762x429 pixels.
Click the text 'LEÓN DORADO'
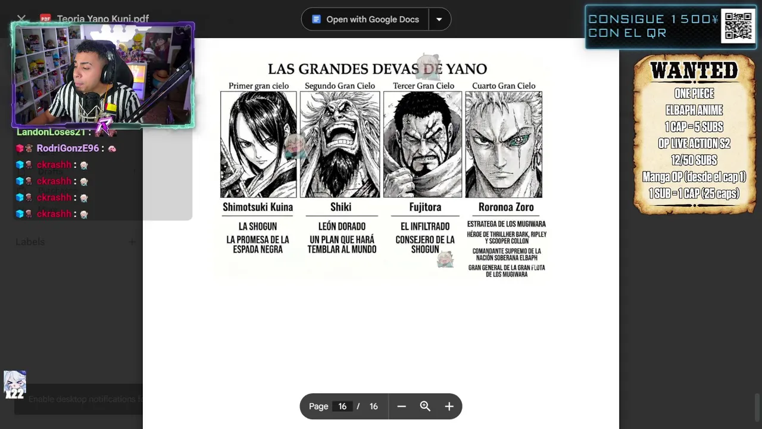[342, 226]
